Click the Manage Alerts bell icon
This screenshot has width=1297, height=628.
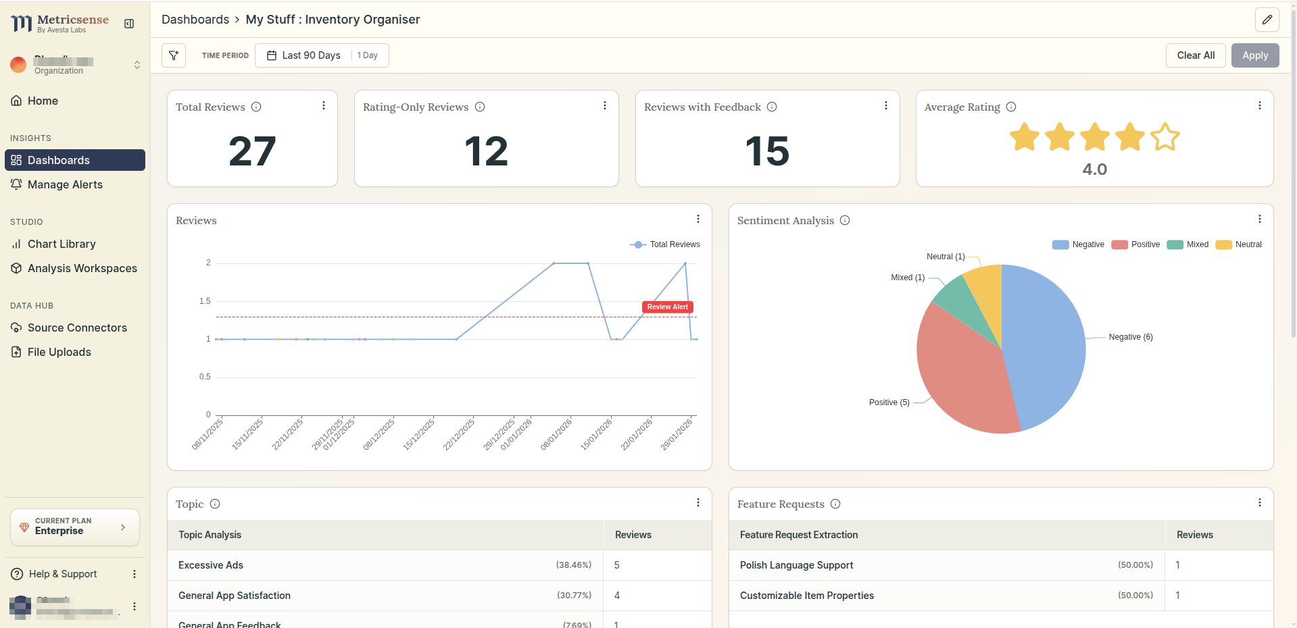pyautogui.click(x=16, y=184)
